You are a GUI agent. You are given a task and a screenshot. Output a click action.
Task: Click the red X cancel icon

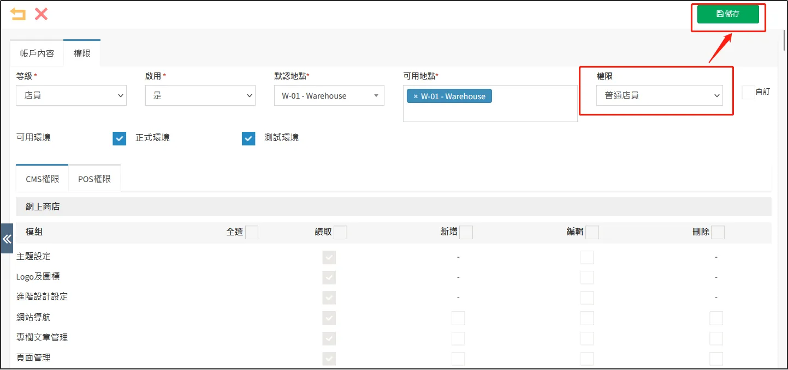coord(40,15)
